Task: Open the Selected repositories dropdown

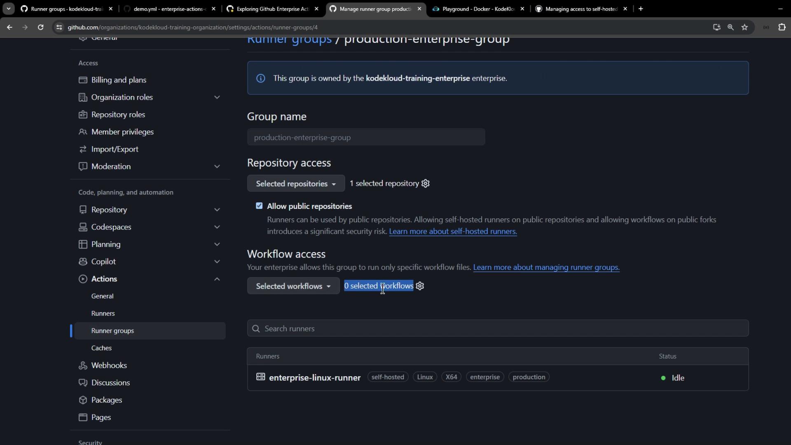Action: click(x=295, y=184)
